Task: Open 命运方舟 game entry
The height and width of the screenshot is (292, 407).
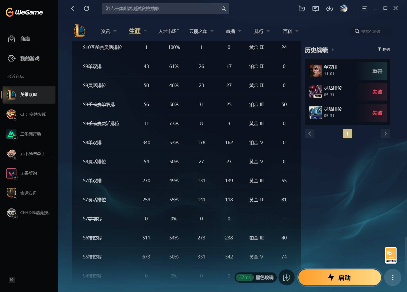Action: (29, 193)
